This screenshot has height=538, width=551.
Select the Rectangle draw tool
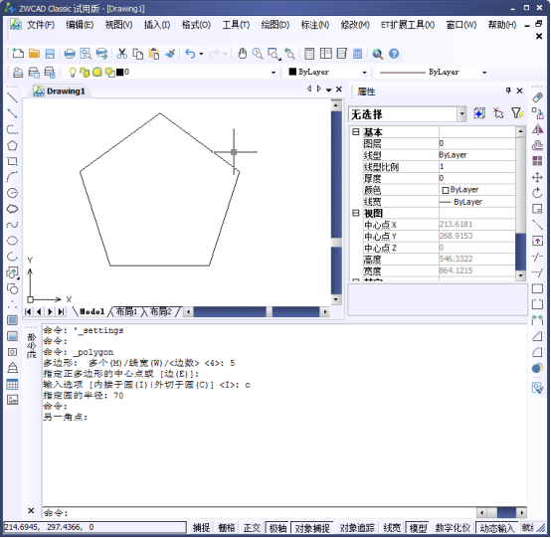coord(12,161)
